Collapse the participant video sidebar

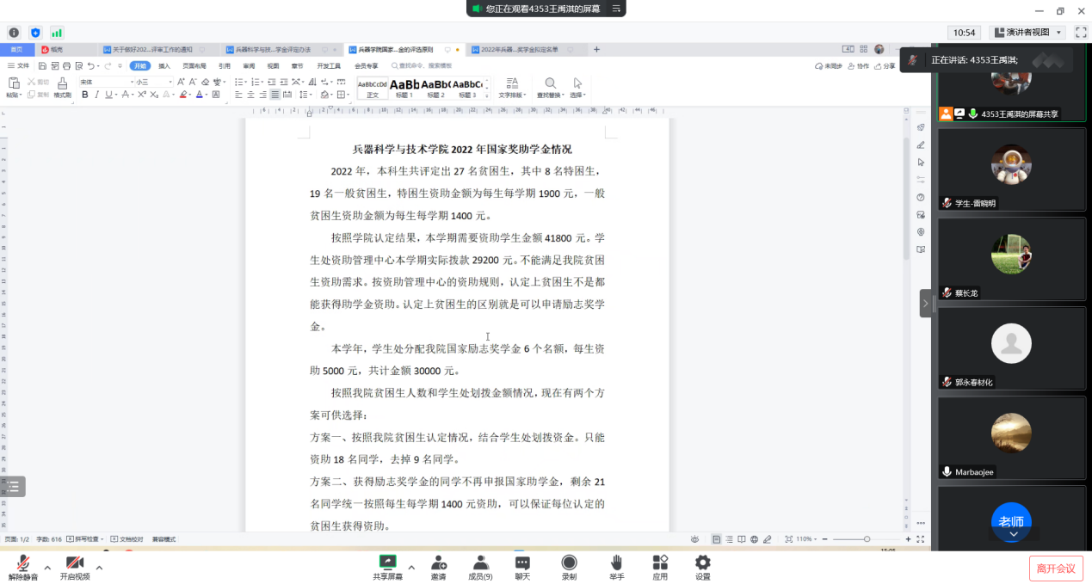click(926, 304)
